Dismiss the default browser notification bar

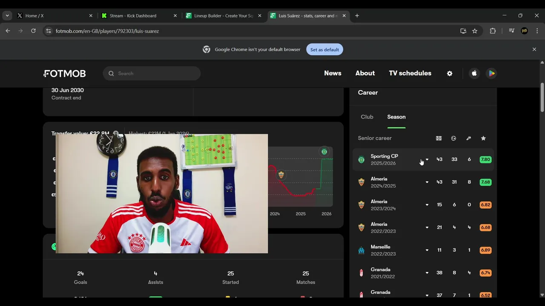point(534,50)
